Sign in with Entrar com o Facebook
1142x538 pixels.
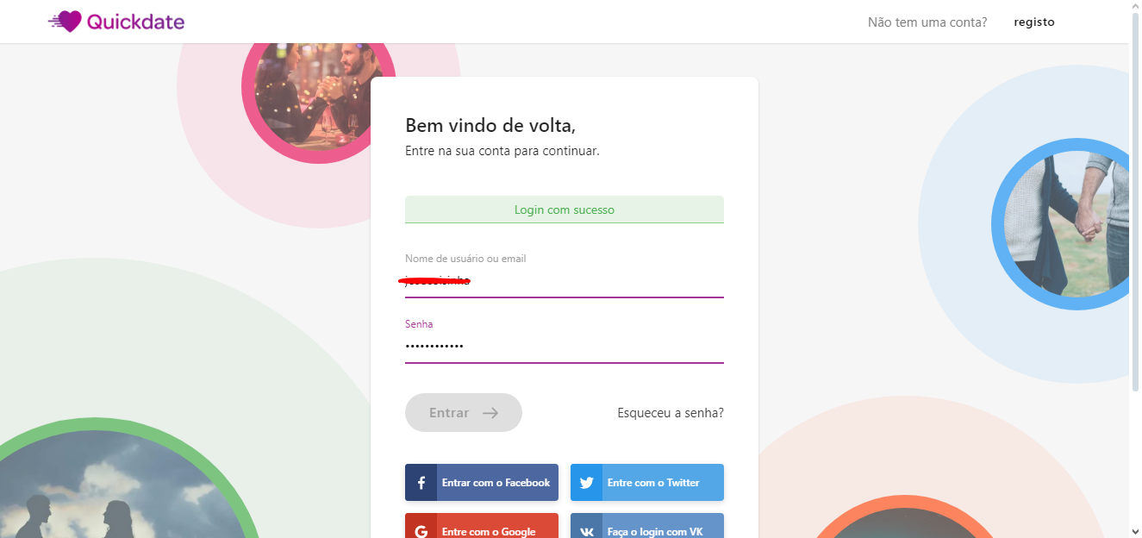(496, 483)
